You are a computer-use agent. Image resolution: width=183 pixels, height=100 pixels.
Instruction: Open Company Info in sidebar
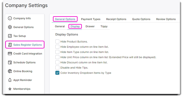(x=22, y=18)
